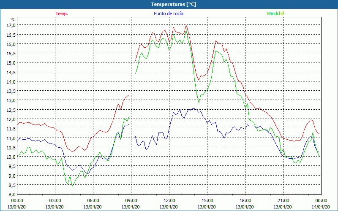This screenshot has height=211, width=338.
Task: Click the '14/04/20' date label
Action: click(x=321, y=207)
